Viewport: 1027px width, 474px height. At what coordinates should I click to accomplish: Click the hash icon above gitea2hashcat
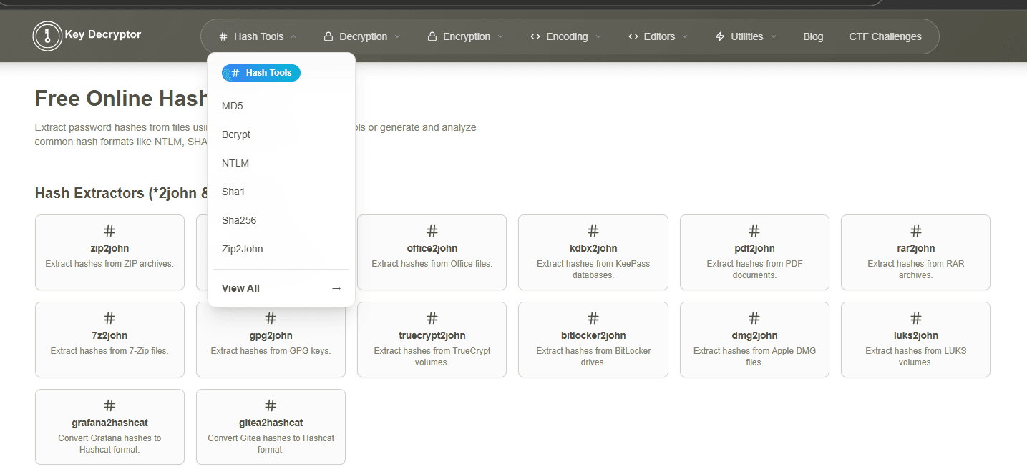tap(271, 405)
